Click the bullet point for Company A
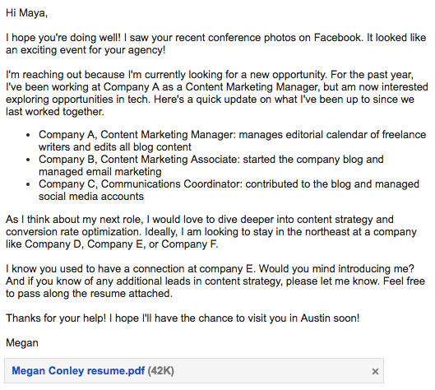Screen dimensions: 435x390 point(28,135)
